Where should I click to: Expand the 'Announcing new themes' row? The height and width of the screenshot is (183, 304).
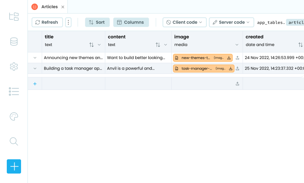pyautogui.click(x=35, y=58)
